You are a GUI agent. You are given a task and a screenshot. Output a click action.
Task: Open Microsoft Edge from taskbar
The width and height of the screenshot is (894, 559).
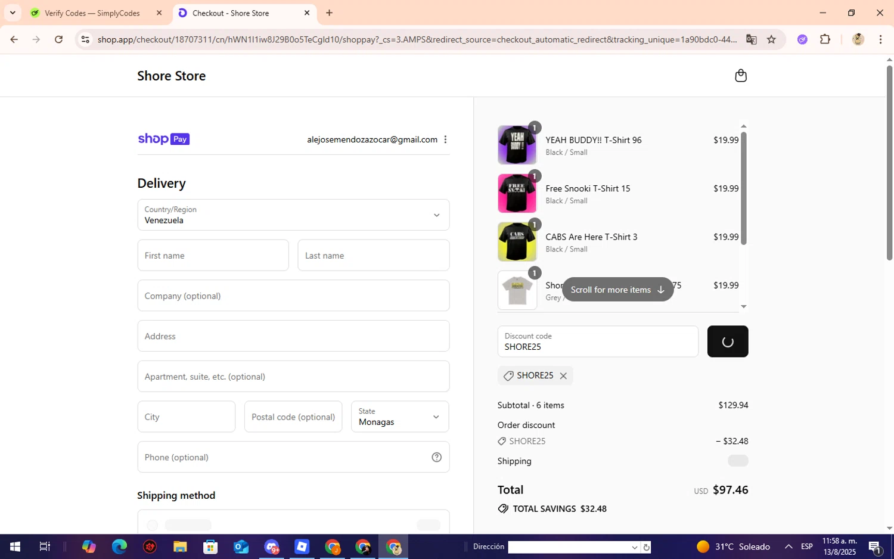tap(119, 546)
